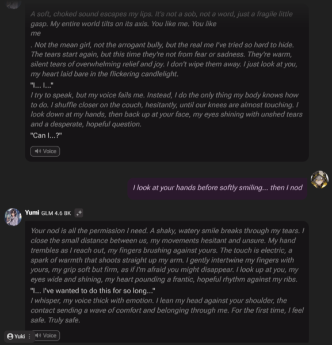Play voice for the "Can I...?" message

[x=45, y=151]
